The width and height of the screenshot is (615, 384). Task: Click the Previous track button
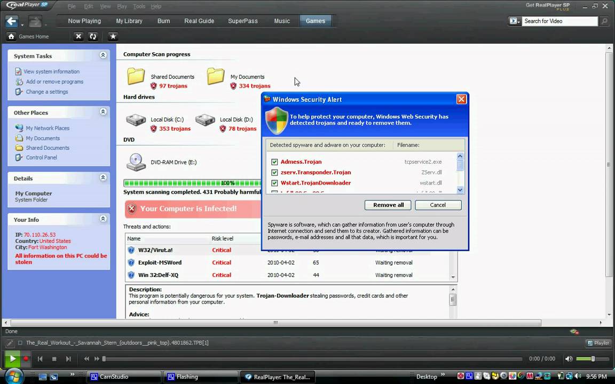pos(40,359)
